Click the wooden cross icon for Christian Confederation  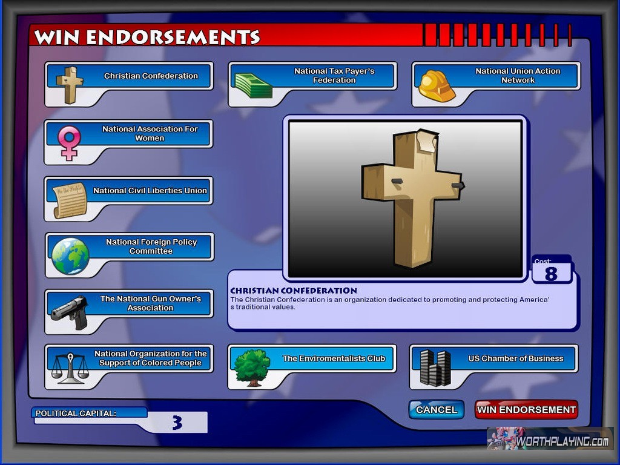pos(70,85)
